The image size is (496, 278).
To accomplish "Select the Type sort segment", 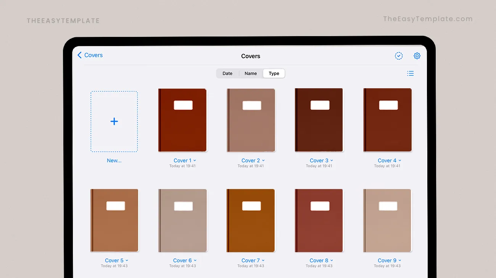I will click(274, 73).
